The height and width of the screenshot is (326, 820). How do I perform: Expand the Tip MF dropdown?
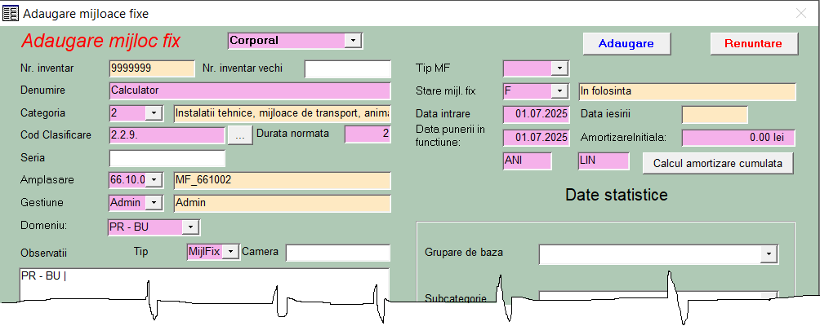559,68
